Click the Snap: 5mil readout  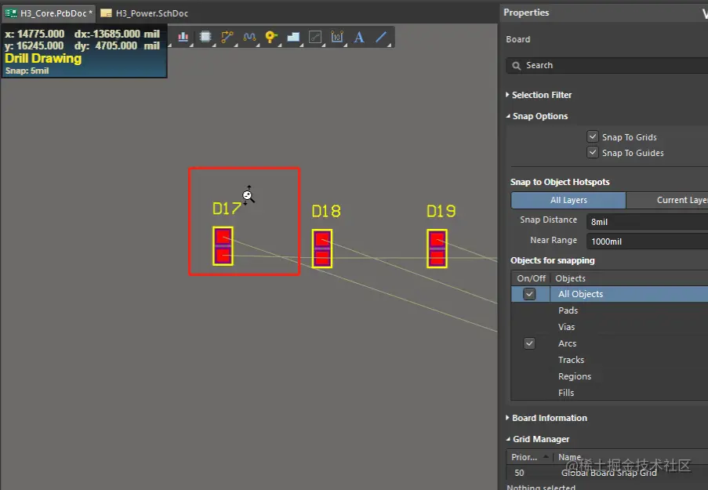coord(27,71)
